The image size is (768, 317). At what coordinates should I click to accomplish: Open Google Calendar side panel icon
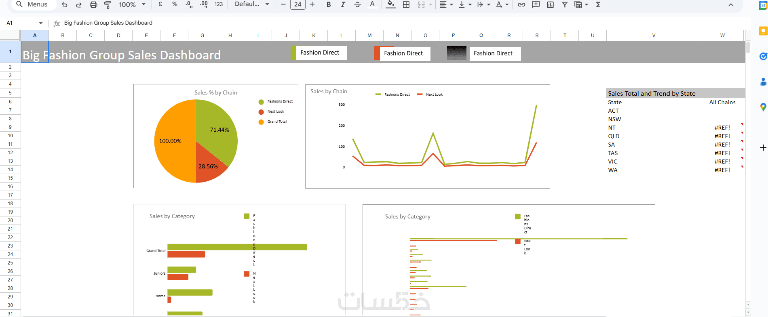click(763, 5)
